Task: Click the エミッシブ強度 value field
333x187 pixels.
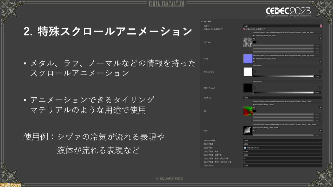Action: pos(282,144)
